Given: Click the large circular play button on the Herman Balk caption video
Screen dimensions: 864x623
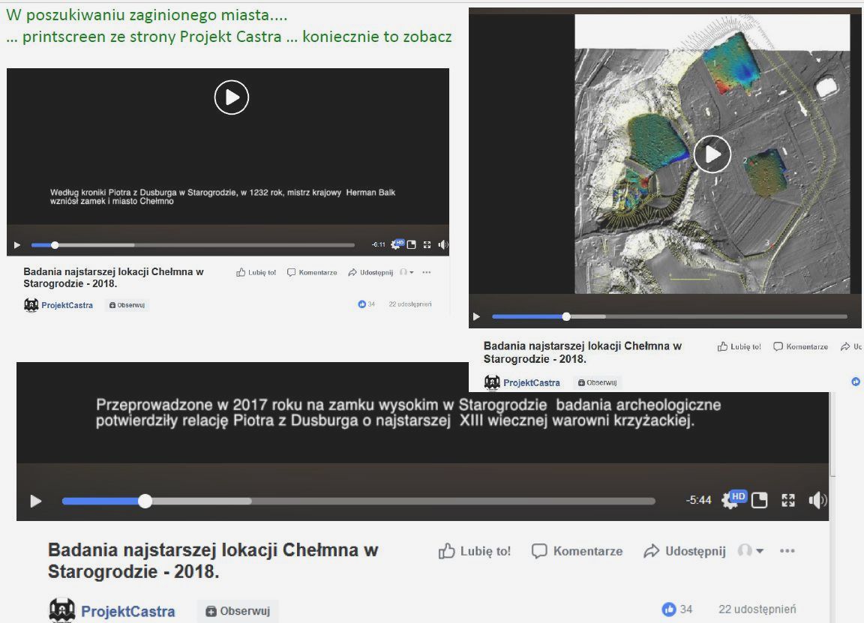Looking at the screenshot, I should coord(232,97).
